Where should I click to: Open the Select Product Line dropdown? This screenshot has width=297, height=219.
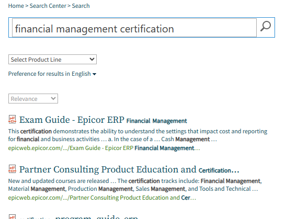click(x=52, y=60)
